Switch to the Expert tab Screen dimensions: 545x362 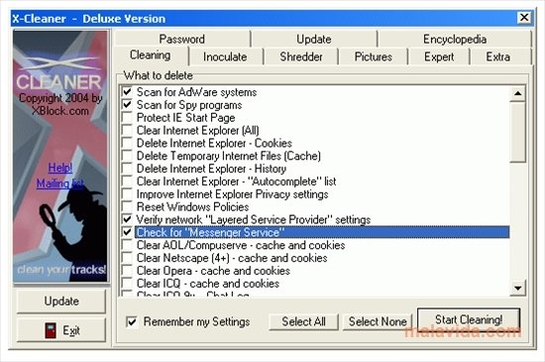coord(439,57)
